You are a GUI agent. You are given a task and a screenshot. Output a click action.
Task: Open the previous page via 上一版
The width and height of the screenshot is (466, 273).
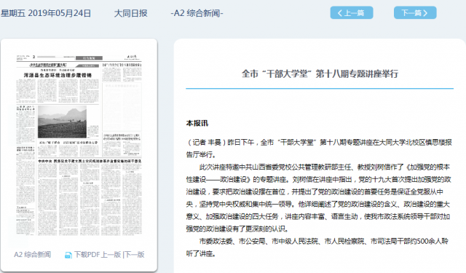click(111, 255)
